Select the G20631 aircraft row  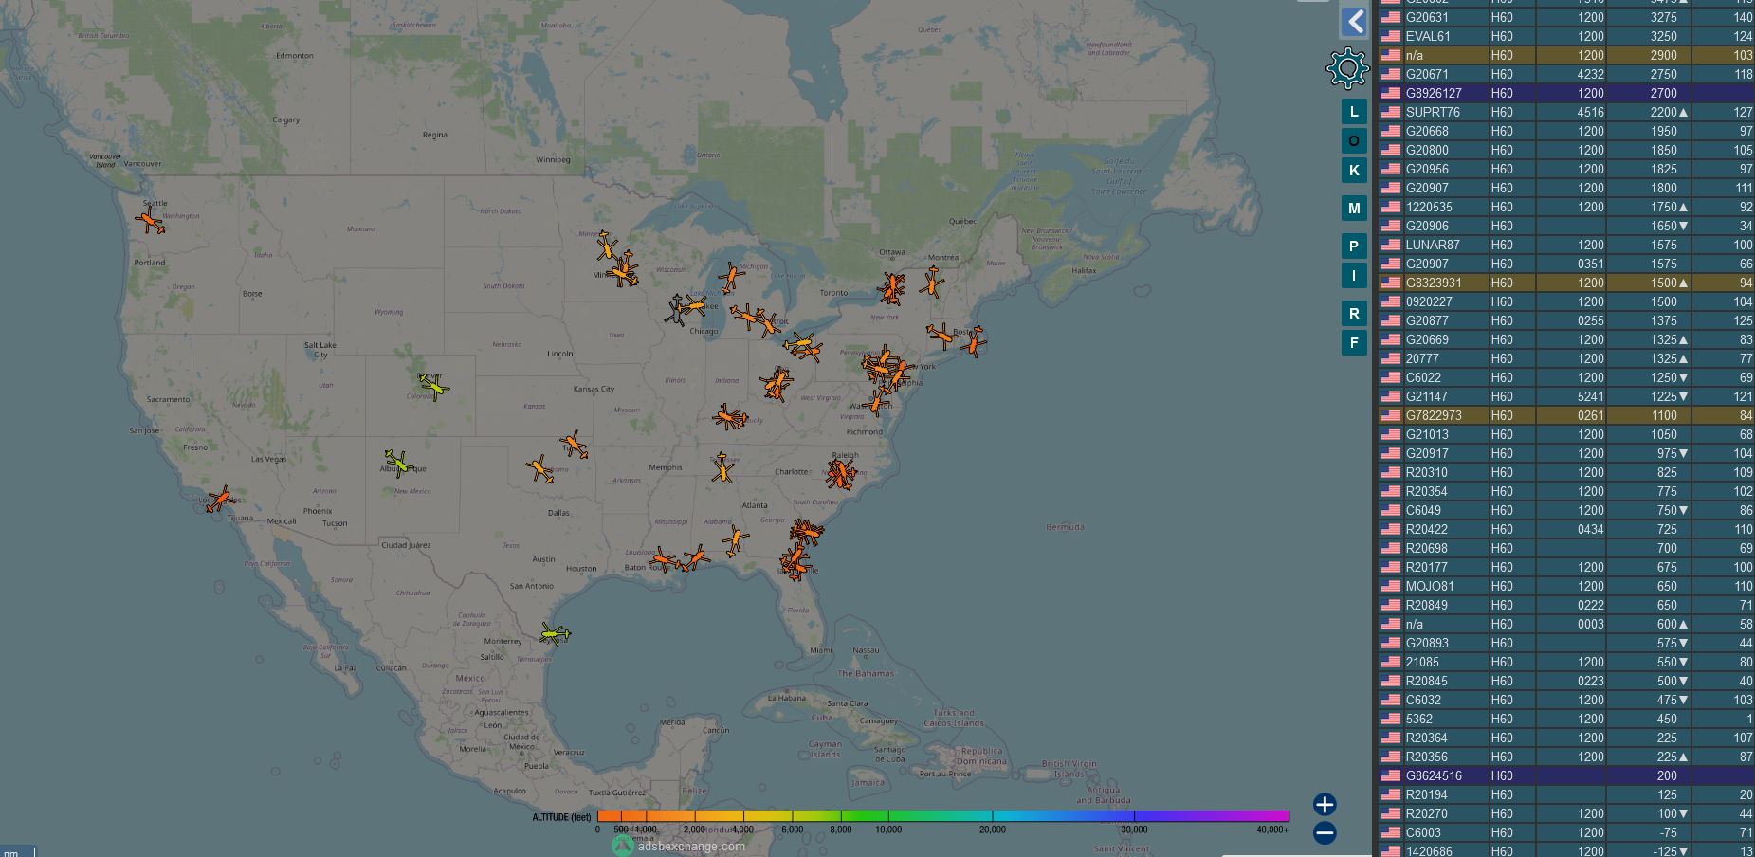click(x=1566, y=17)
